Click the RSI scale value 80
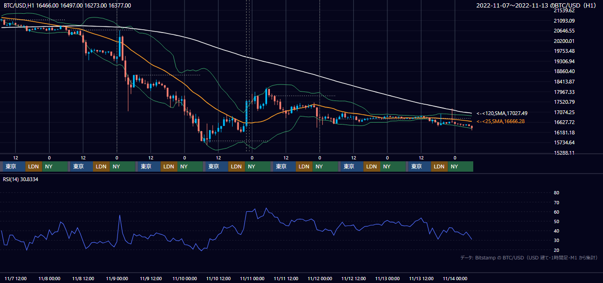This screenshot has width=603, height=283. pos(556,193)
